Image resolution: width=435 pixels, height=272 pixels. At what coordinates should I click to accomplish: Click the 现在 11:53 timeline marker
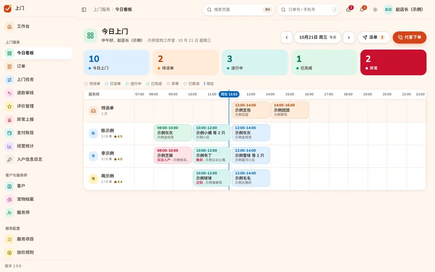[229, 94]
